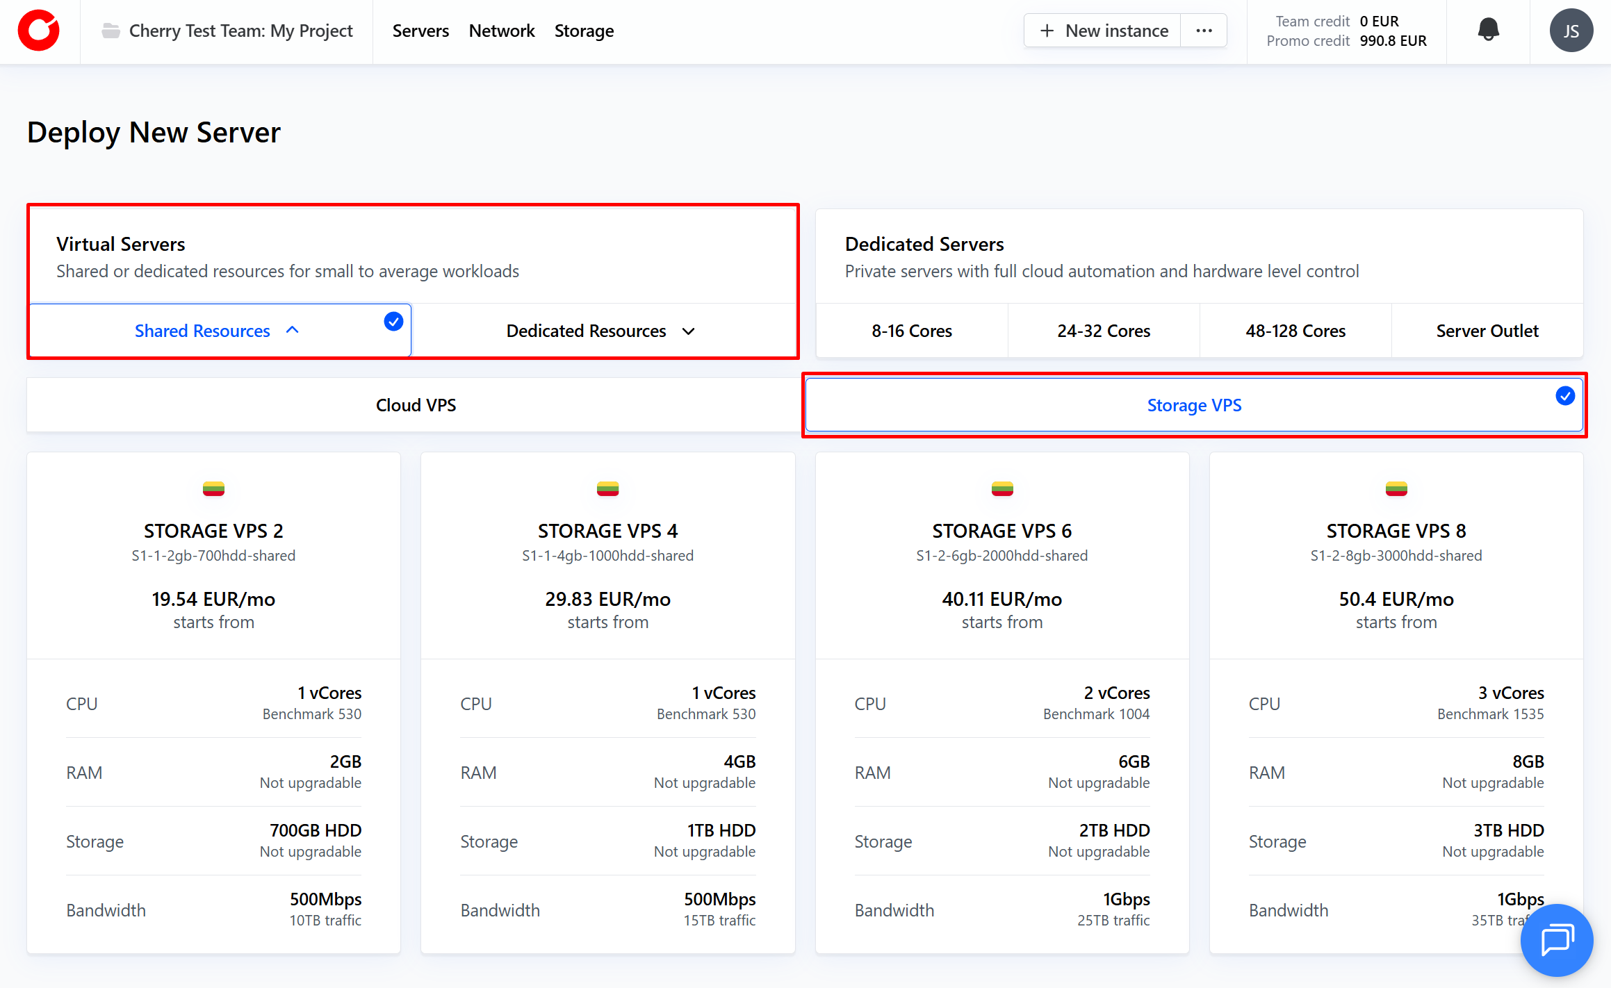Toggle the Storage VPS selected checkmark
The width and height of the screenshot is (1611, 988).
coord(1564,395)
